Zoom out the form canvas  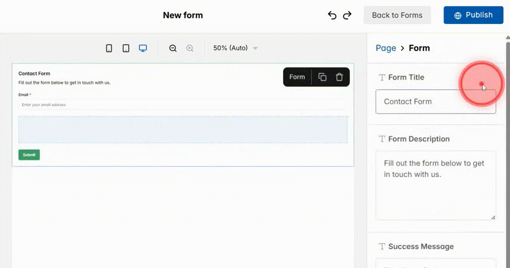[x=172, y=48]
